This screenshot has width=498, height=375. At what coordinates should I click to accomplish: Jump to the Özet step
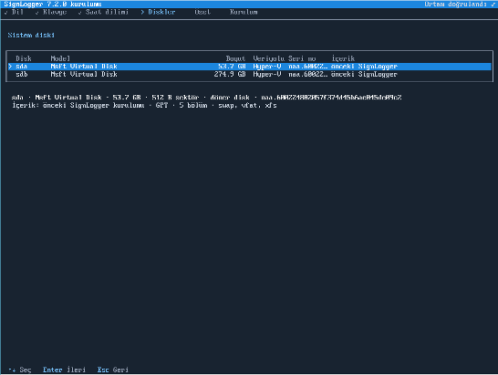tap(202, 12)
